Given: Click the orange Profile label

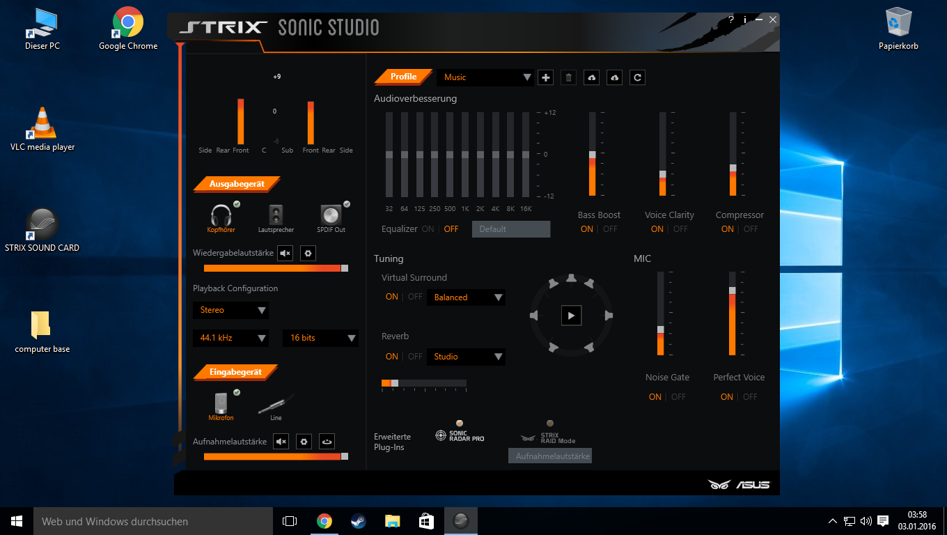Looking at the screenshot, I should [x=404, y=77].
